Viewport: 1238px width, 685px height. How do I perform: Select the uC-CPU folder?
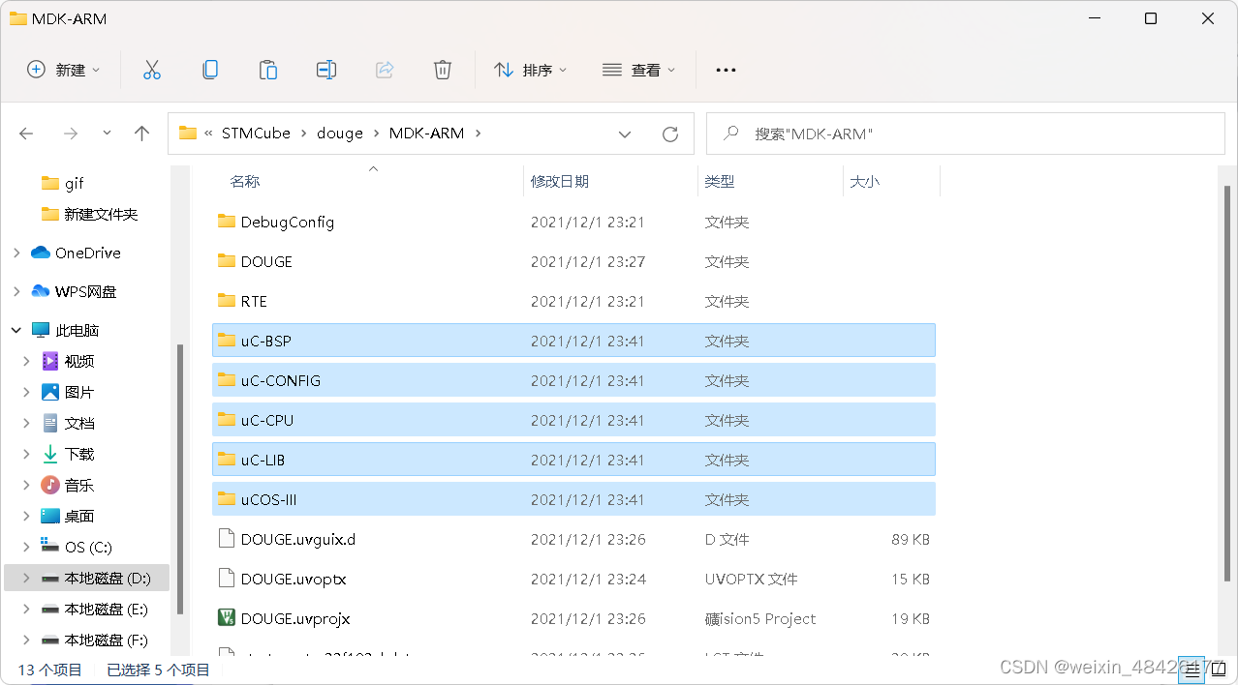point(573,420)
